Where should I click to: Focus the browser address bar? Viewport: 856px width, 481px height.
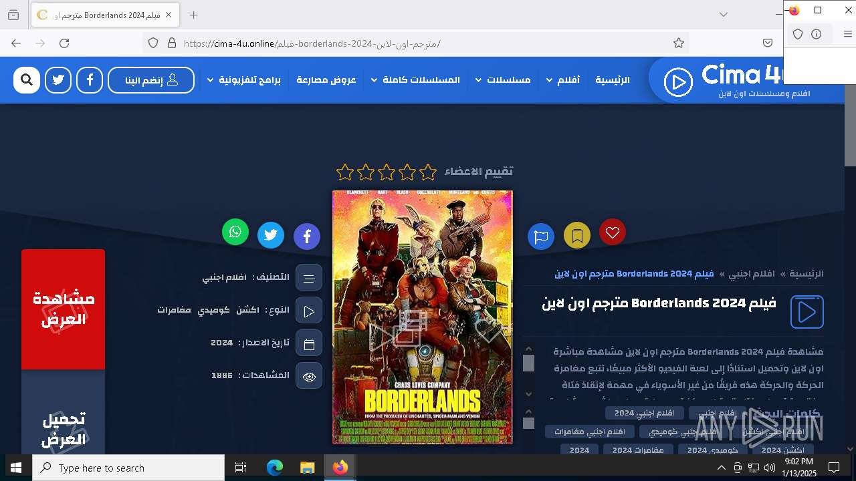(x=415, y=43)
